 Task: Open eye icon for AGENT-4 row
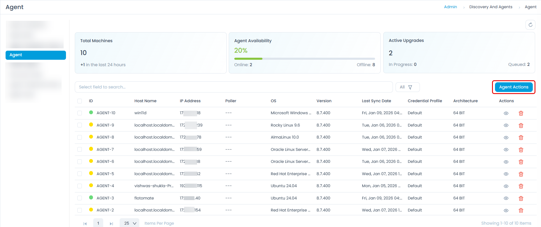pyautogui.click(x=506, y=186)
